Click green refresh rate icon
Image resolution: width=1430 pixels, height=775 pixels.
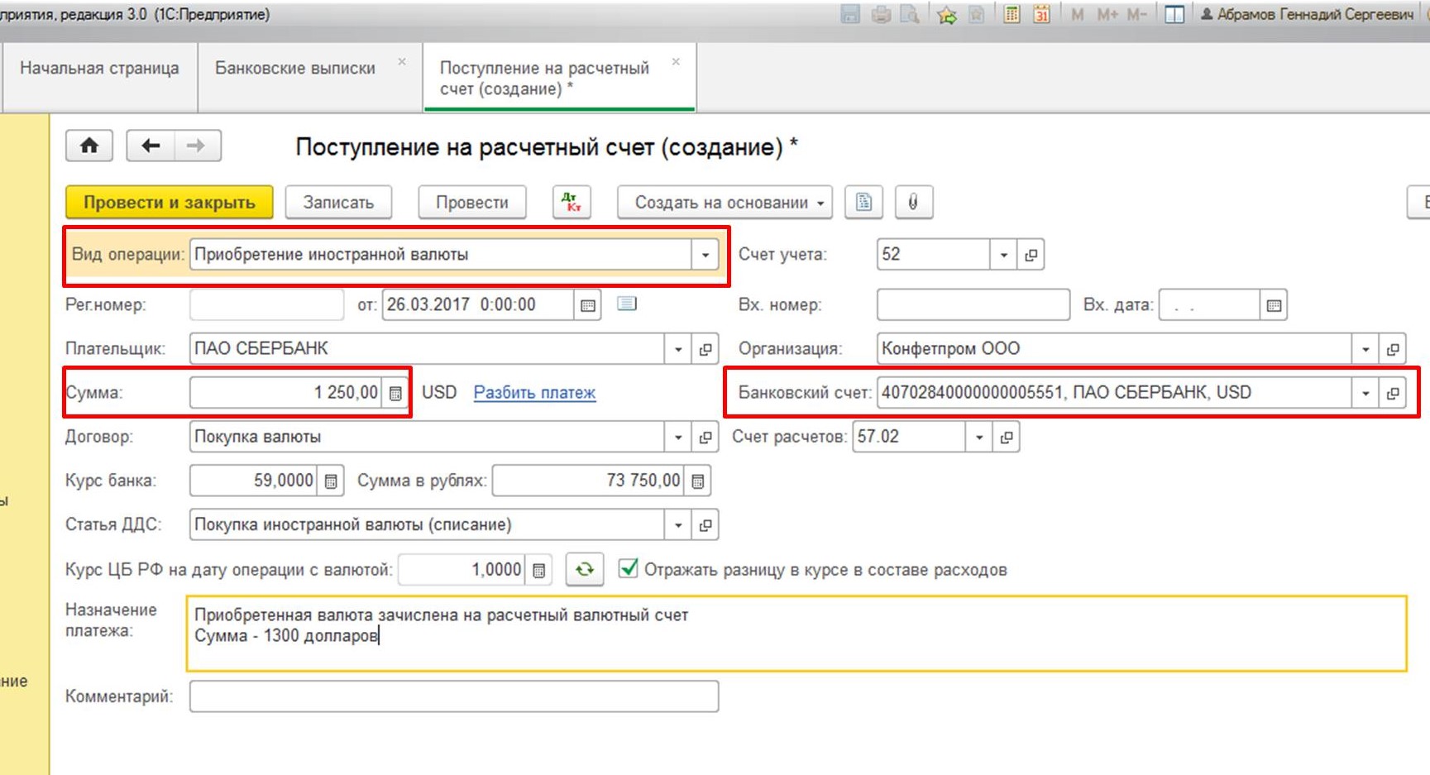point(585,570)
